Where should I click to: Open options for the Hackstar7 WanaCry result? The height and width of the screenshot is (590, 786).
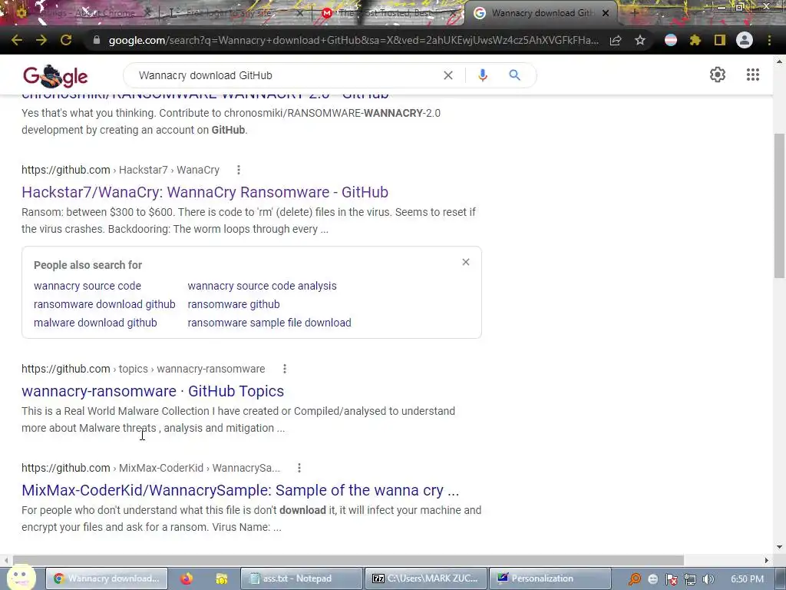pos(239,170)
